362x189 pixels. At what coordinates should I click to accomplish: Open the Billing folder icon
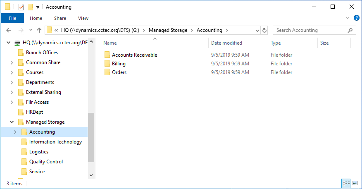pyautogui.click(x=107, y=64)
